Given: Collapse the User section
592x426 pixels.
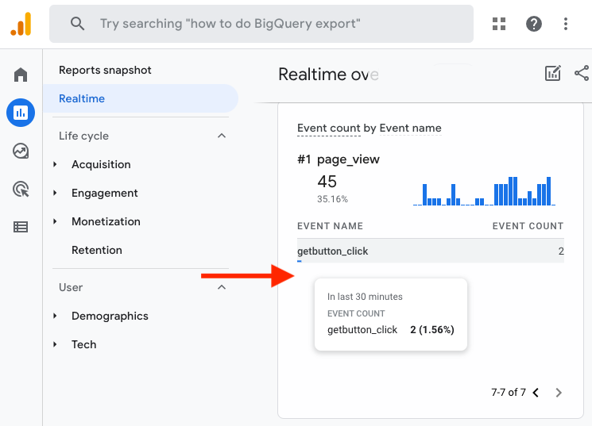Looking at the screenshot, I should (x=222, y=287).
